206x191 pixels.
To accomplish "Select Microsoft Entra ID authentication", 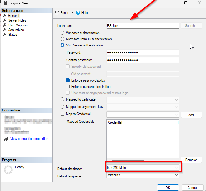I will [x=62, y=39].
